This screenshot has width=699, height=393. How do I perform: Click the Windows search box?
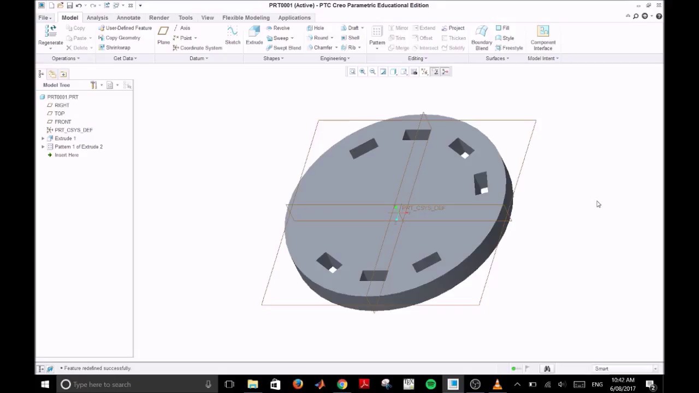coord(137,384)
